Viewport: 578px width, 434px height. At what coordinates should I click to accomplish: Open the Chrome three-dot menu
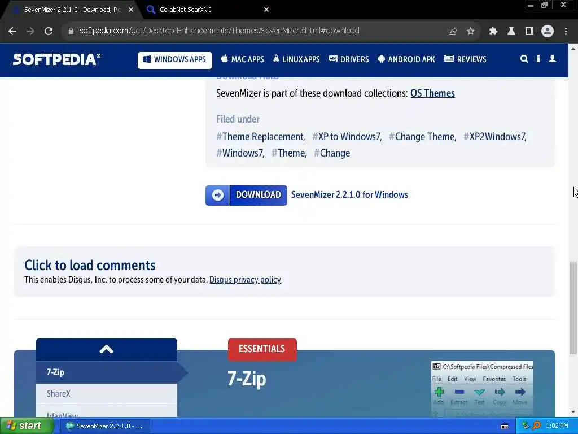[x=566, y=32]
